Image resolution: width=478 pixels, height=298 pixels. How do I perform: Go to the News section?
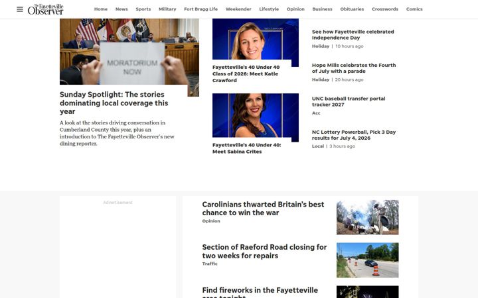pyautogui.click(x=121, y=9)
